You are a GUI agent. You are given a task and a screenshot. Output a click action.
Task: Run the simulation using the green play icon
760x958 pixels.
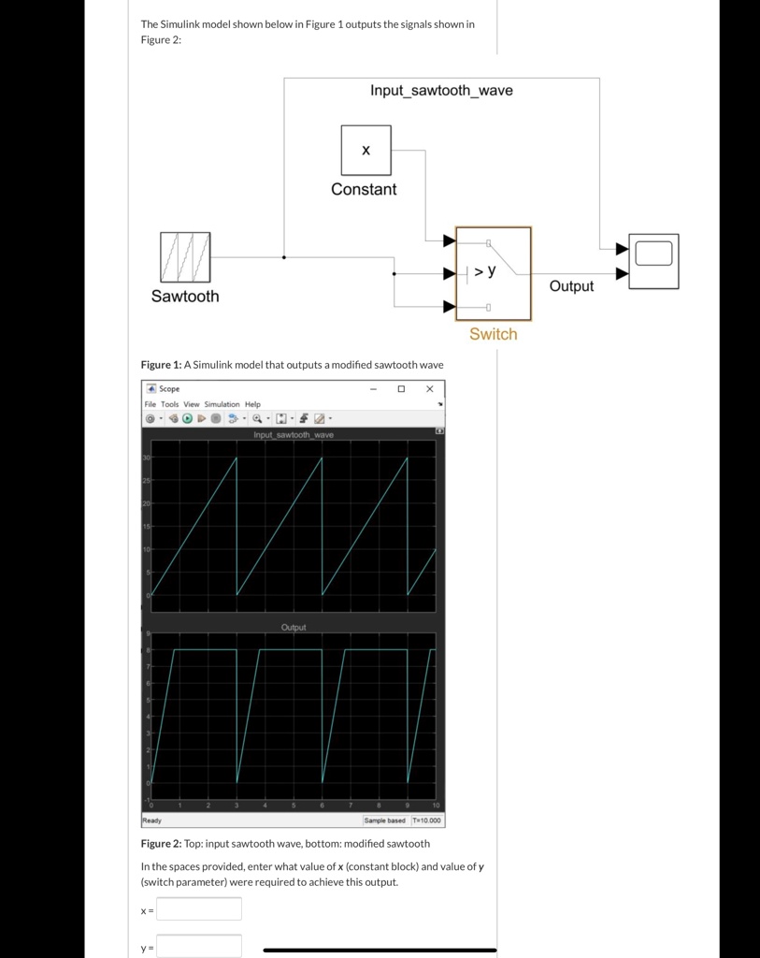(x=186, y=418)
